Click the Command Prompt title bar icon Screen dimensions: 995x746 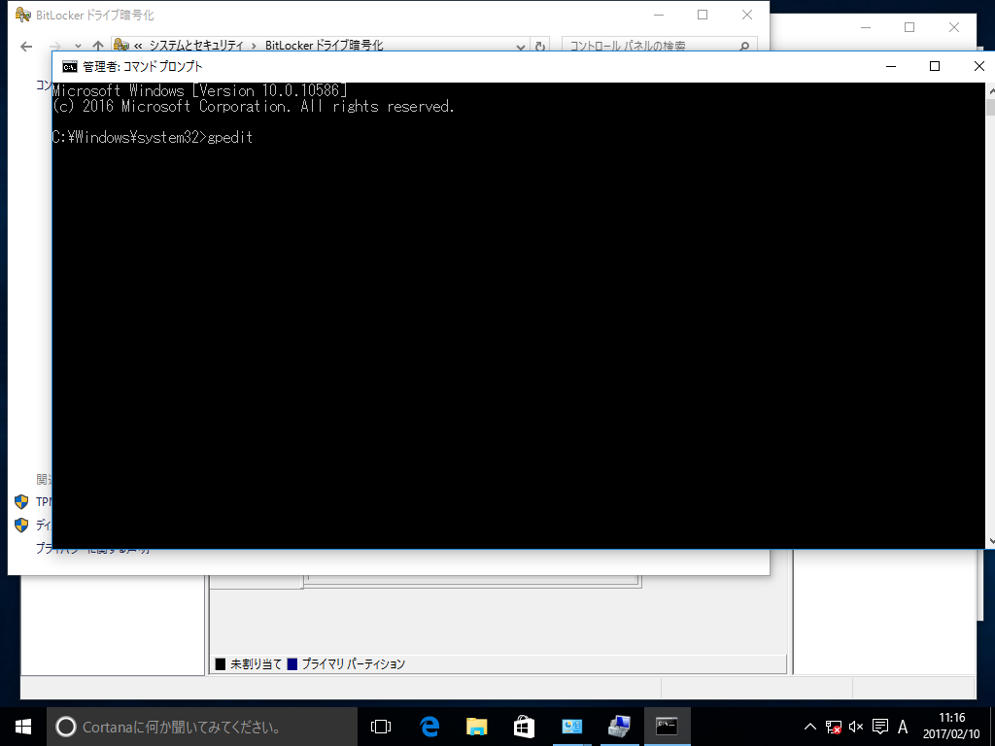coord(70,67)
